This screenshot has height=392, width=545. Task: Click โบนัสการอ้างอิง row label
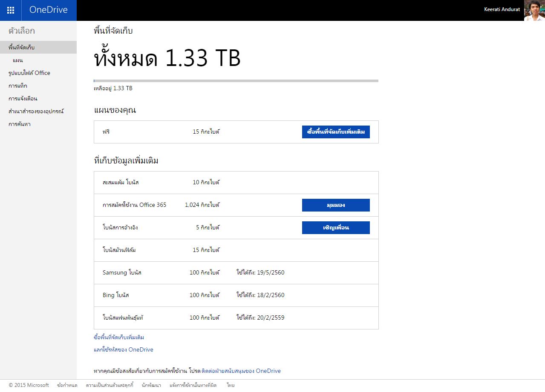coord(120,228)
